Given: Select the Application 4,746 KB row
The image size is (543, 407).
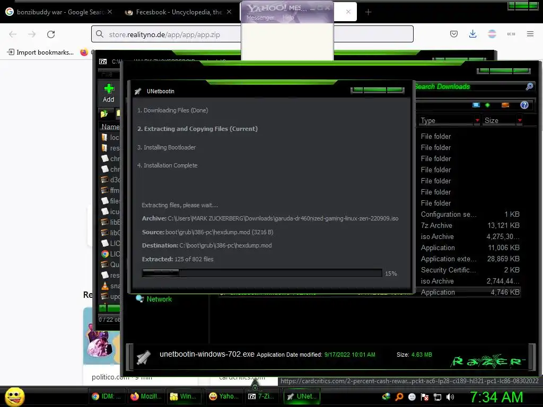Looking at the screenshot, I should [470, 292].
